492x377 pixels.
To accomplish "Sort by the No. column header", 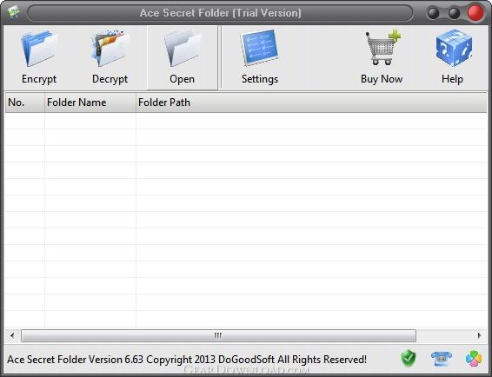I will coord(25,103).
